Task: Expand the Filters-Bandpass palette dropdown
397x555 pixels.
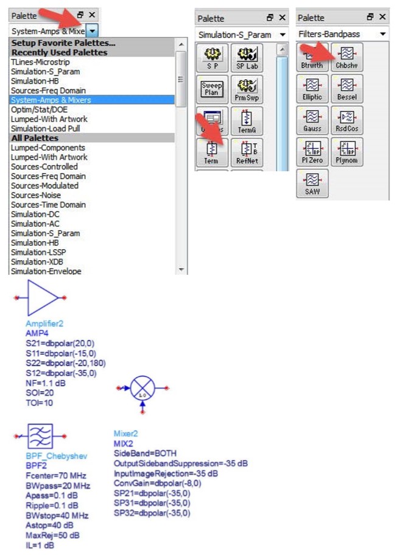Action: (x=383, y=34)
